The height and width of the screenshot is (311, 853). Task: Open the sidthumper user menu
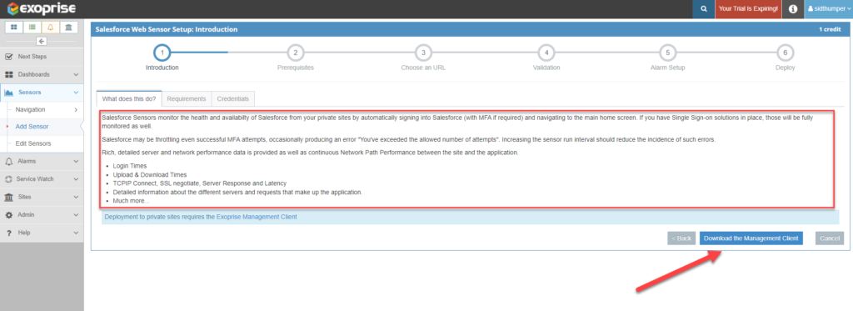(x=829, y=8)
